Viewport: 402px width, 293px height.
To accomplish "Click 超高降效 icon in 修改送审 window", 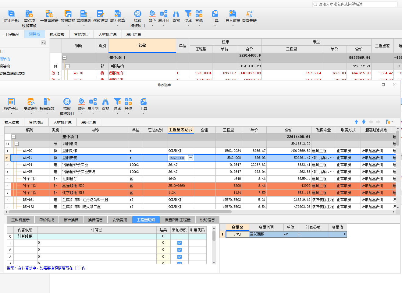I will (47, 102).
